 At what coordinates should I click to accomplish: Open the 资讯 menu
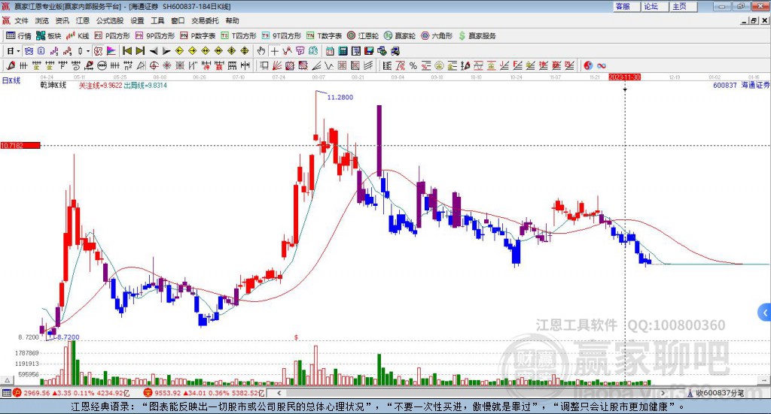pos(62,20)
